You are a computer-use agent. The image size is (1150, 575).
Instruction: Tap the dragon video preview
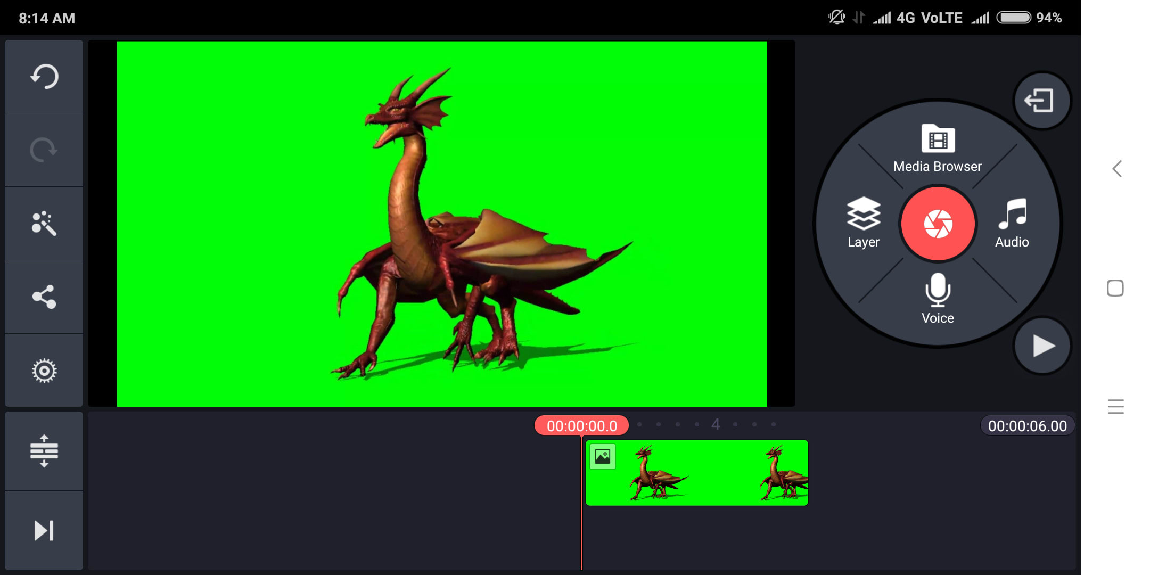tap(442, 224)
